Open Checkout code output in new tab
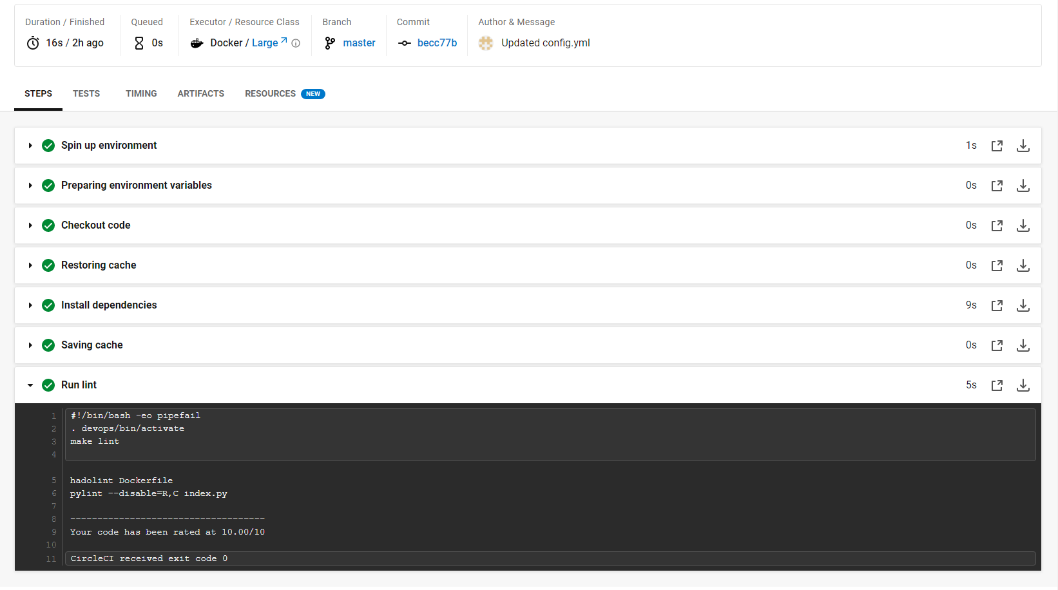This screenshot has height=590, width=1058. [x=997, y=225]
